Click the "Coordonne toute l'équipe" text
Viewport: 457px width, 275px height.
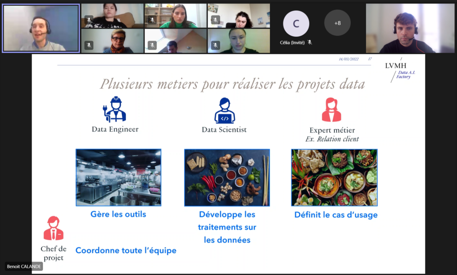coord(126,250)
